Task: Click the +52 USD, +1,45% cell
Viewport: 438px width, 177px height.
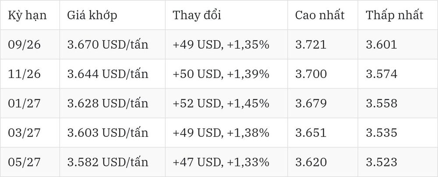Action: (226, 103)
